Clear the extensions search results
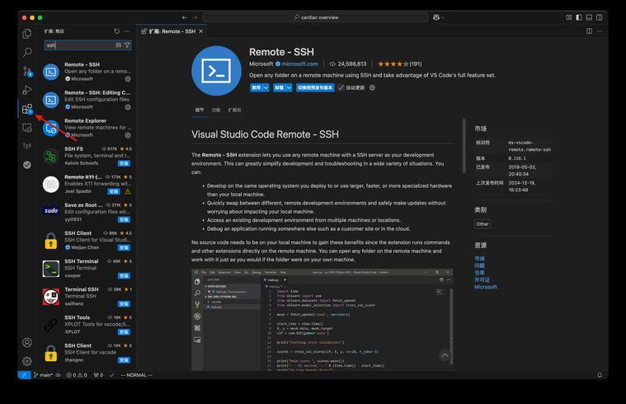The width and height of the screenshot is (626, 404). [x=118, y=45]
